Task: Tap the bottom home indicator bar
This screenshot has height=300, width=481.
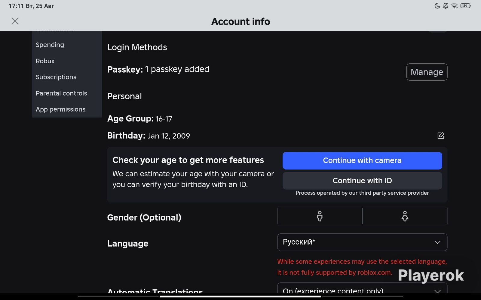Action: [x=240, y=296]
